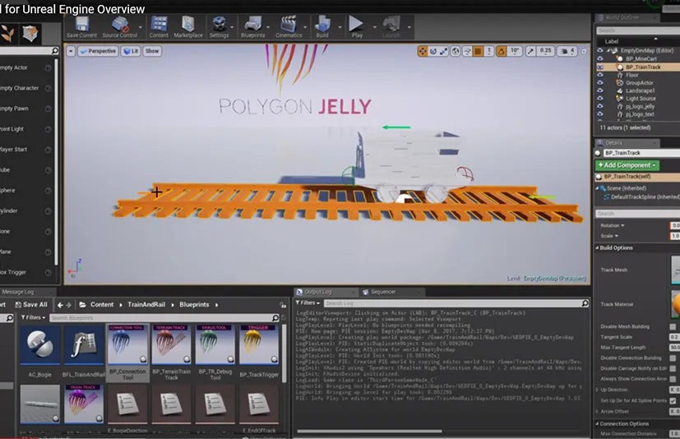Collapse the Connection Options section
Viewport: 680px width, 439px height.
[597, 424]
